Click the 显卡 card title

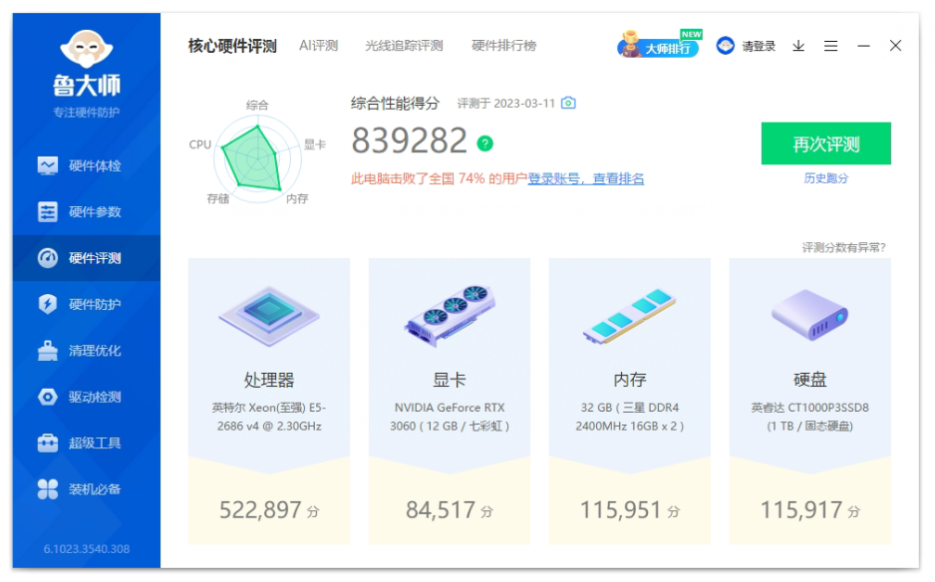click(450, 380)
